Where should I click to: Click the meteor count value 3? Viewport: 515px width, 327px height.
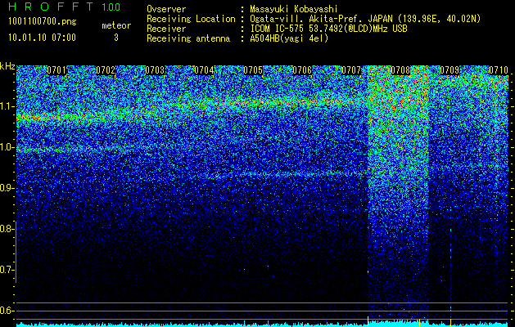tap(116, 38)
